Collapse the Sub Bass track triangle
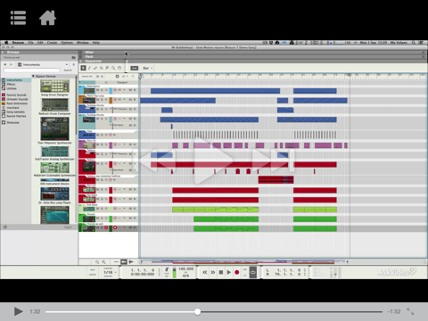 click(80, 205)
